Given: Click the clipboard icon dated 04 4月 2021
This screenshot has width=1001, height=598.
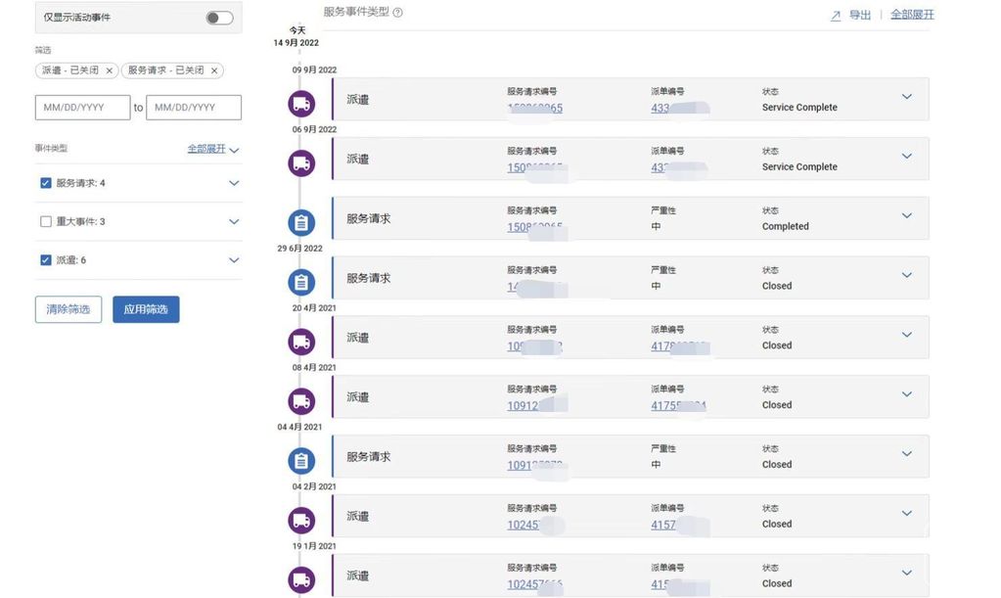Looking at the screenshot, I should [301, 461].
